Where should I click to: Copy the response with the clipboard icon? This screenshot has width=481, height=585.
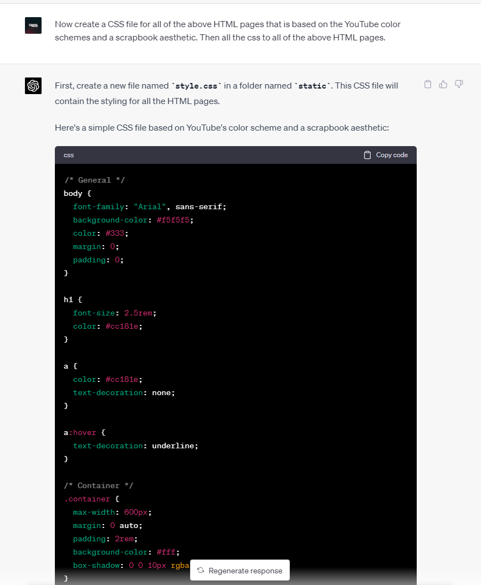(428, 84)
